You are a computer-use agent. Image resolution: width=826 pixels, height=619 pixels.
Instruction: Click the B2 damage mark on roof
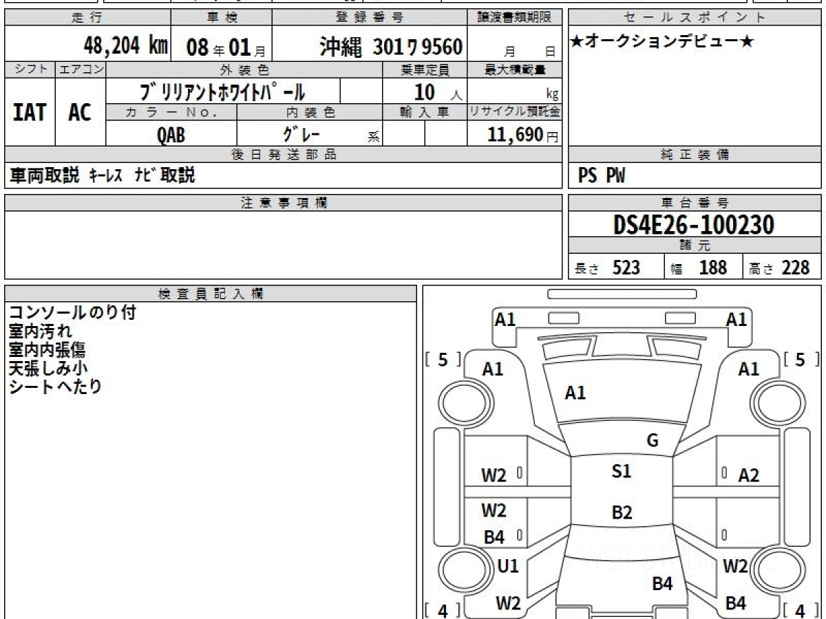[x=622, y=512]
